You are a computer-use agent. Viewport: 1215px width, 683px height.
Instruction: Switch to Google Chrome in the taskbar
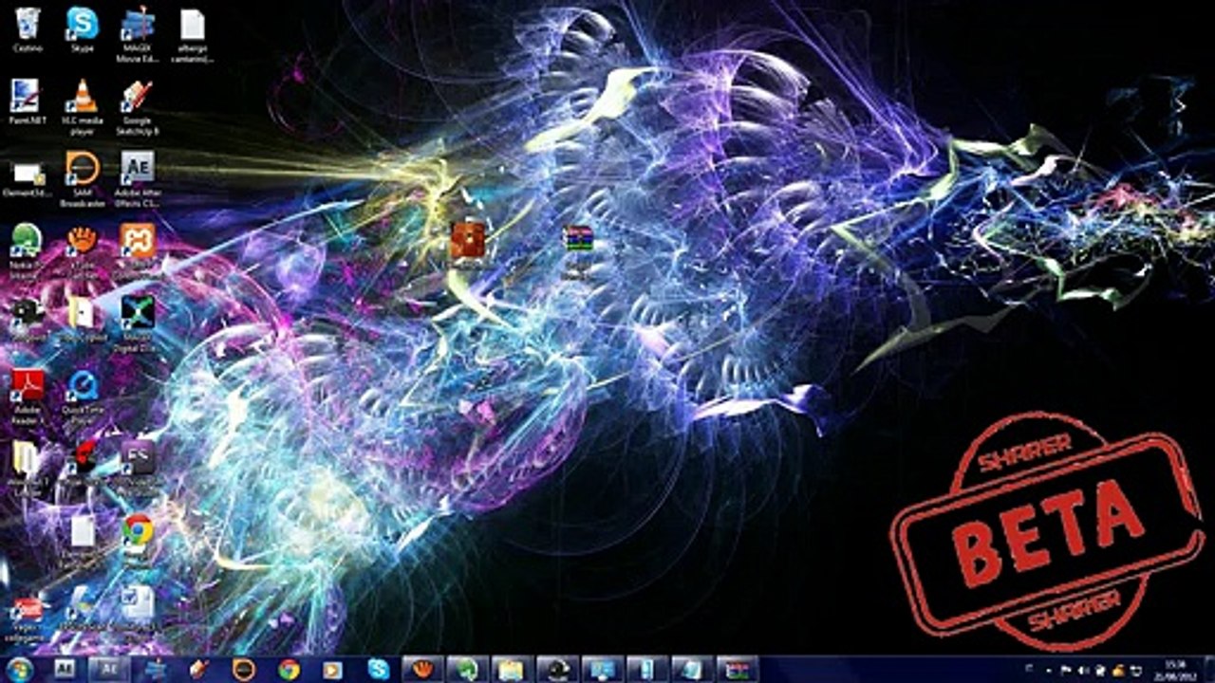[290, 670]
